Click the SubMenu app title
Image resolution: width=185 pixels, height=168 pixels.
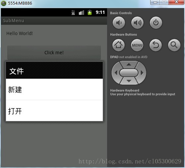pos(14,21)
